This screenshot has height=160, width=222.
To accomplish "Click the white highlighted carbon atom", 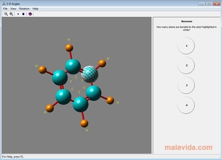I will (90, 74).
